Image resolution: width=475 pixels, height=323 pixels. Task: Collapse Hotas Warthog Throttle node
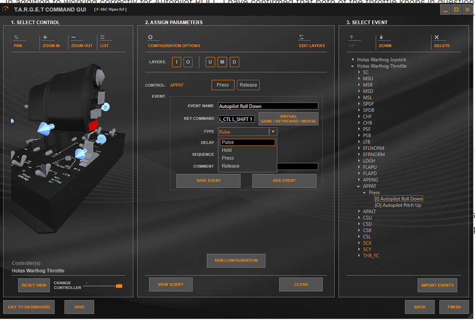point(352,66)
